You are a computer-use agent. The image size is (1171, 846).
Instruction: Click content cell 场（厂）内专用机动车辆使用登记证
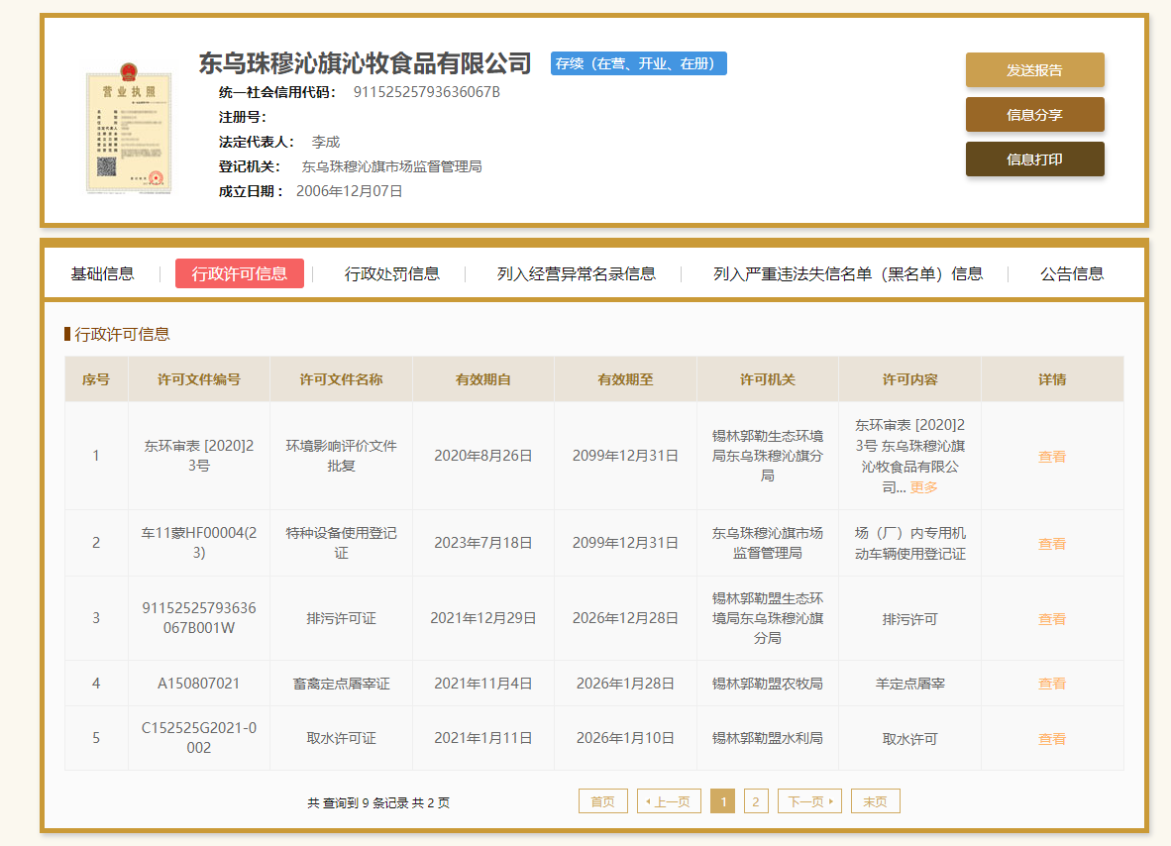click(909, 543)
